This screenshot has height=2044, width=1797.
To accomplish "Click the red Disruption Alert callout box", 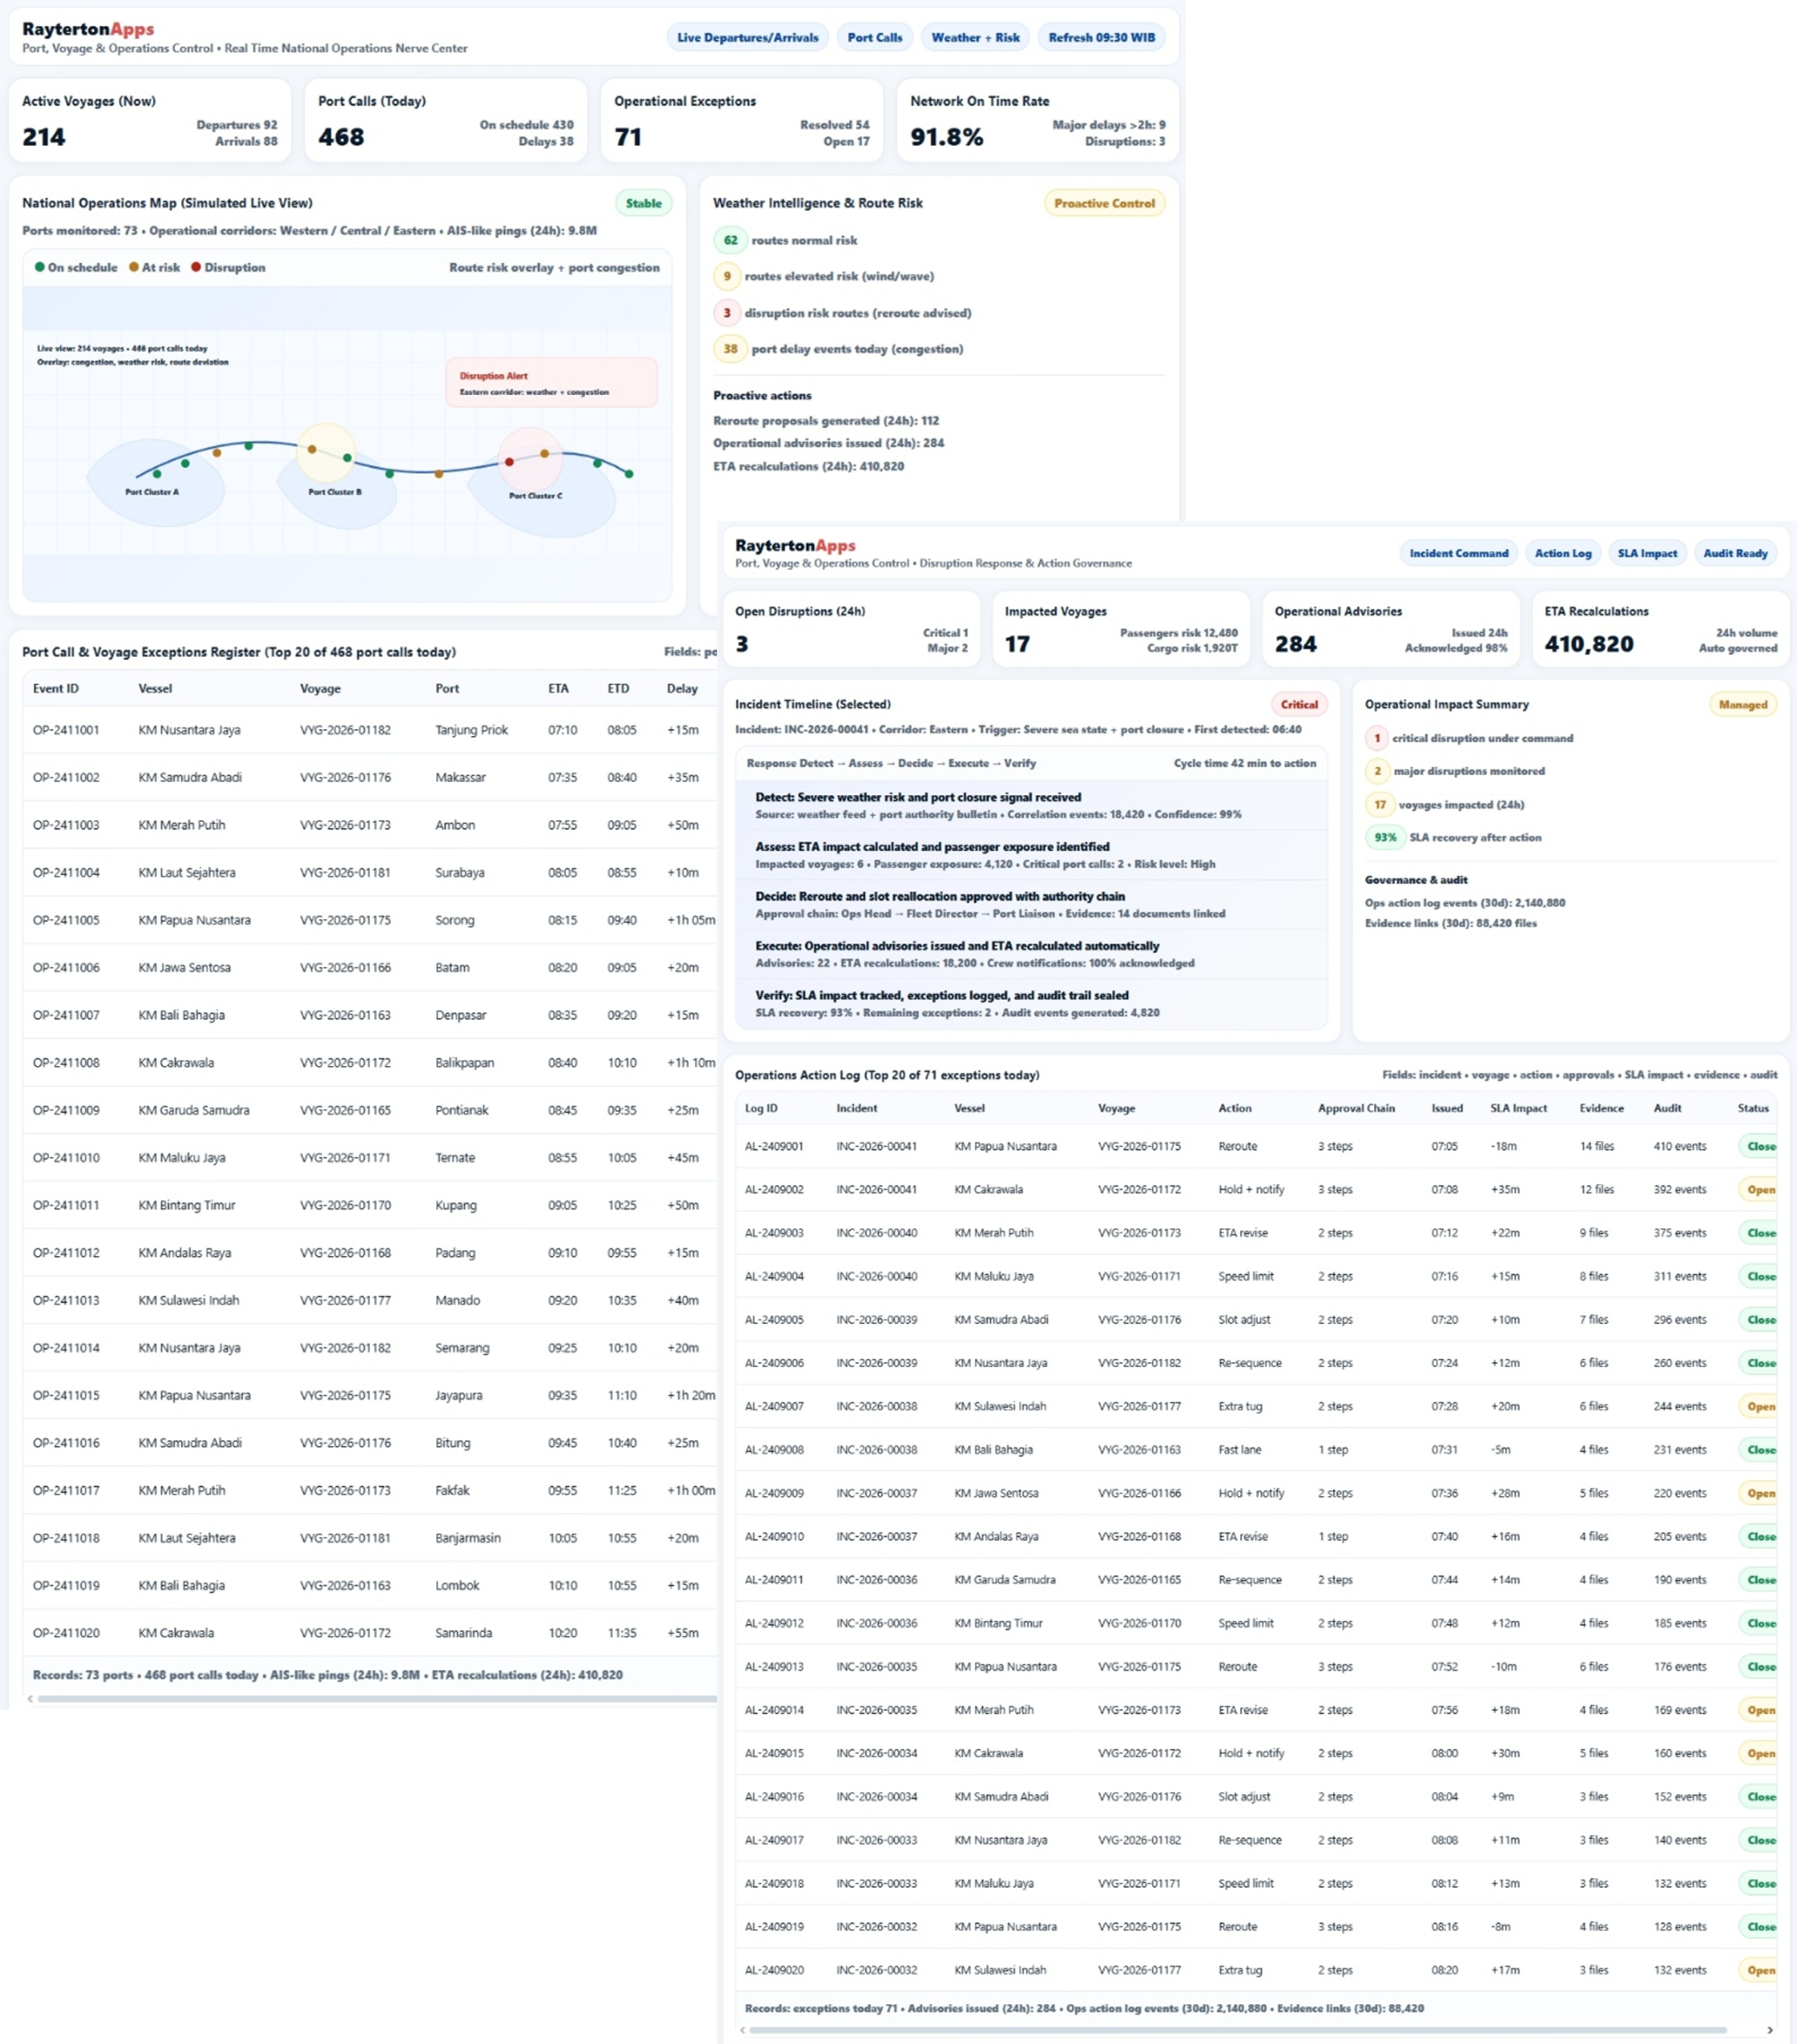I will point(551,383).
